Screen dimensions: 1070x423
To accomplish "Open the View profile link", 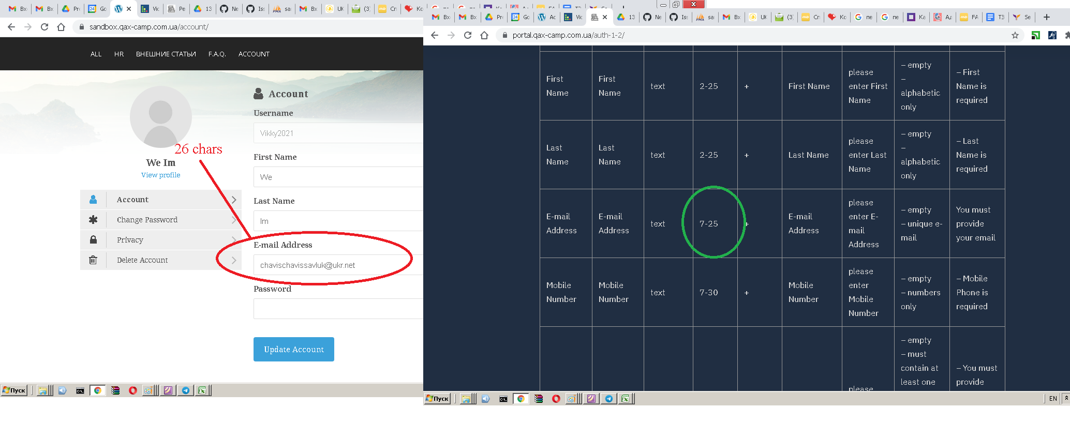I will 161,175.
